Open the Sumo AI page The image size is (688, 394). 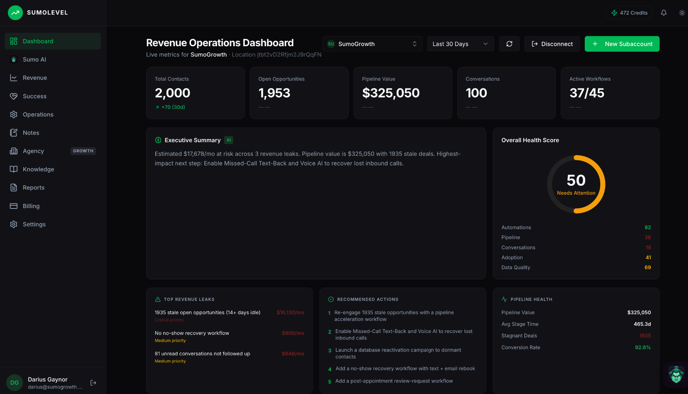point(53,59)
